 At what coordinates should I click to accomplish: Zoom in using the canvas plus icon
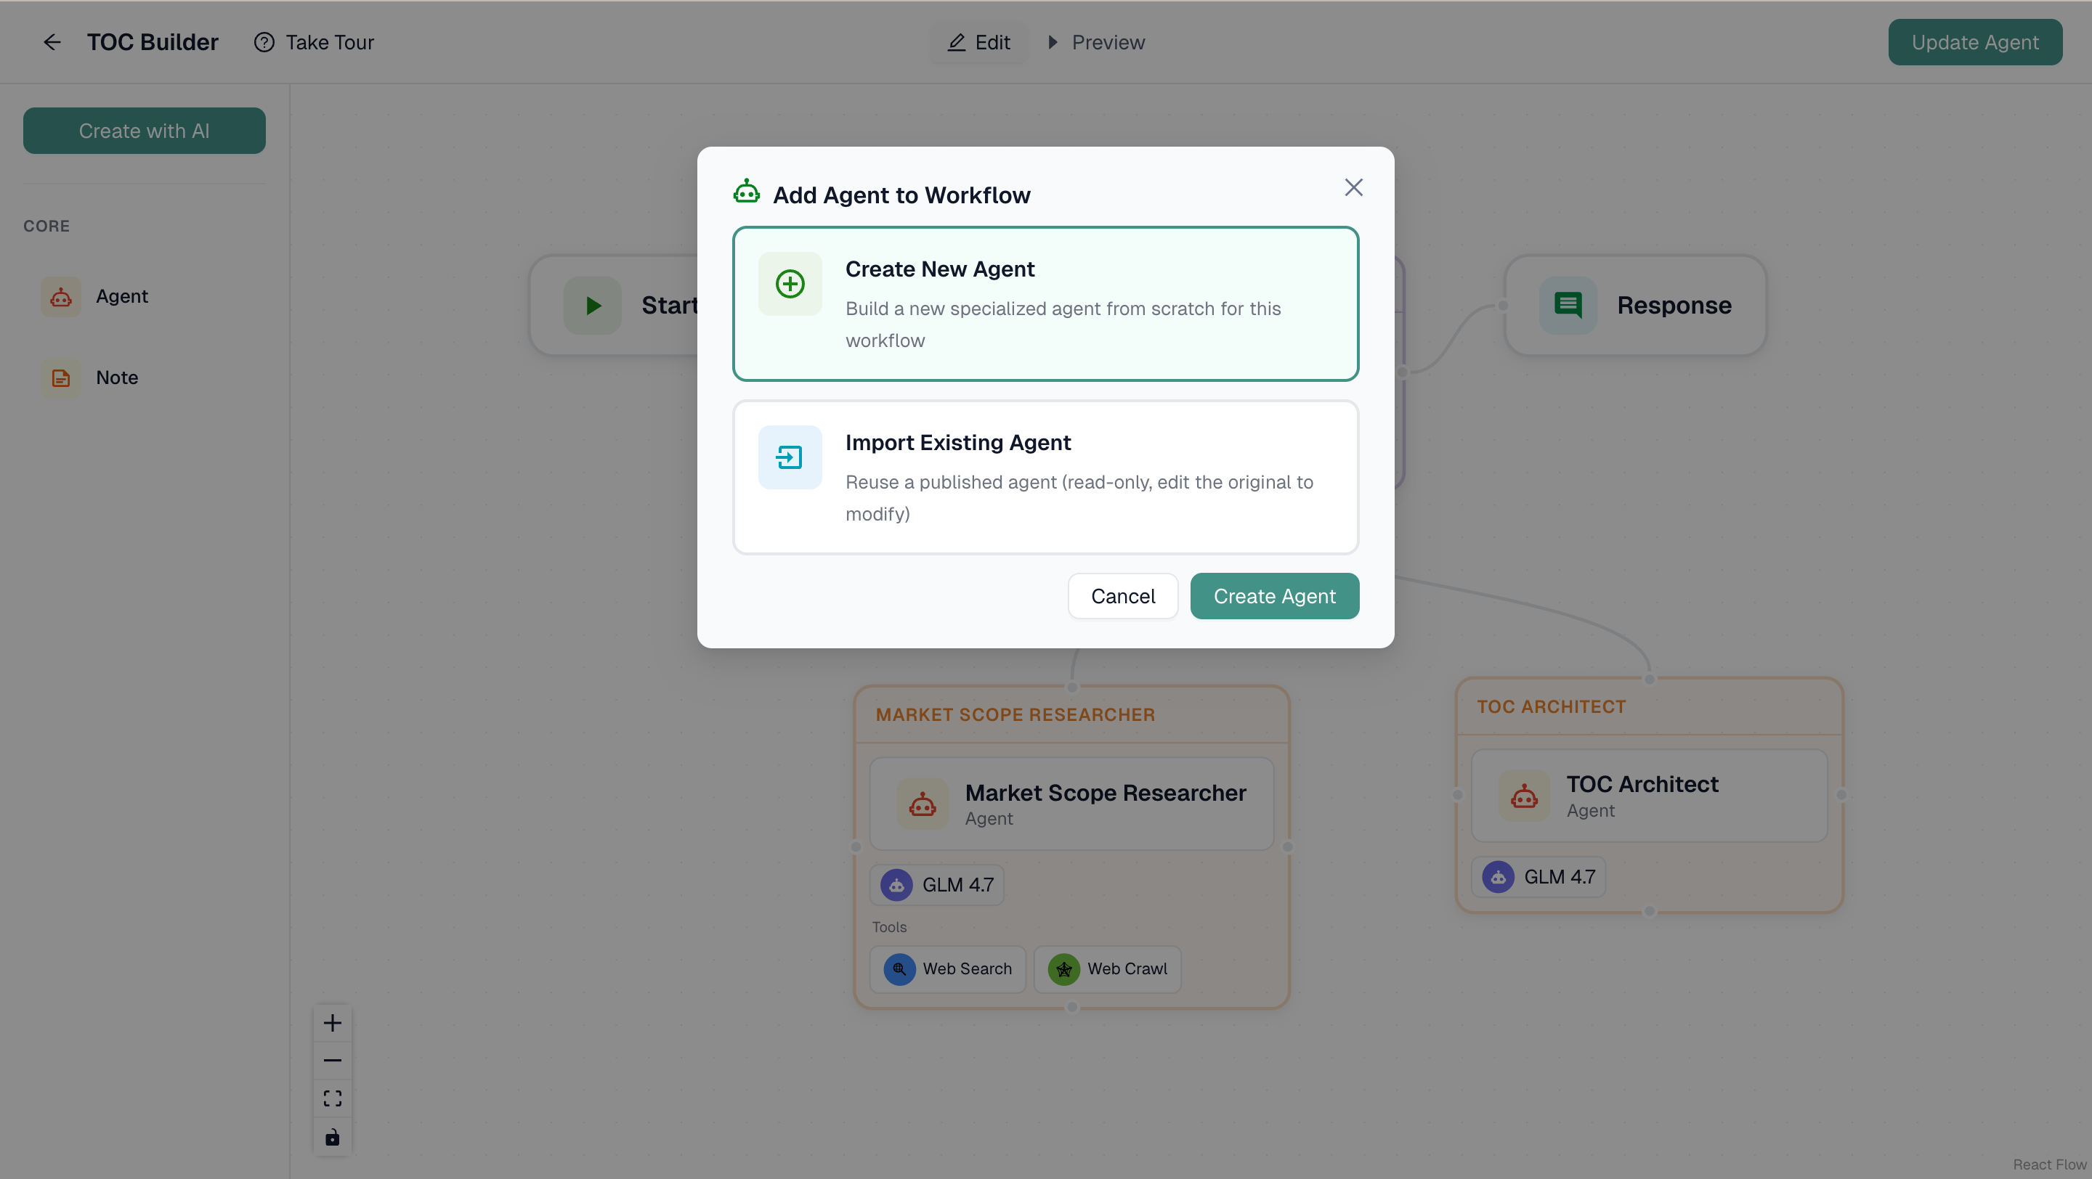tap(332, 1021)
